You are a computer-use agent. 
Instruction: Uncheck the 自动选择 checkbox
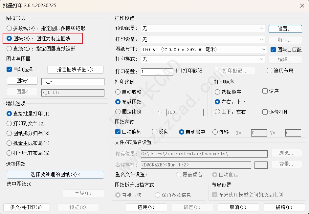(9, 69)
